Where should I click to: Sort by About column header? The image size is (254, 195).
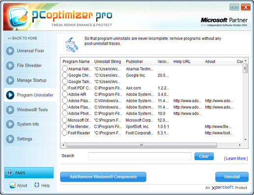tap(219, 61)
